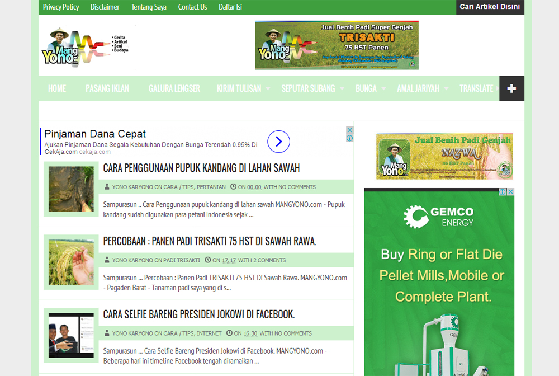Open Cara Selfie Bareng Presiden Jokowi title

(199, 314)
